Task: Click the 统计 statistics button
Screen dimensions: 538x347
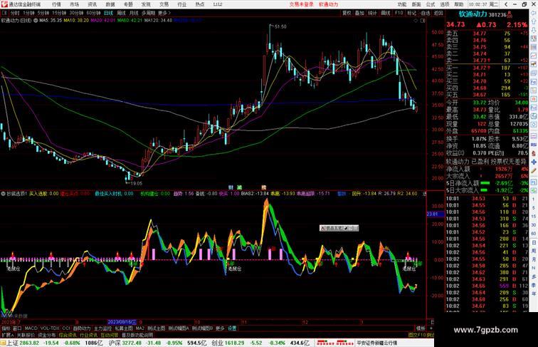Action: (x=372, y=13)
